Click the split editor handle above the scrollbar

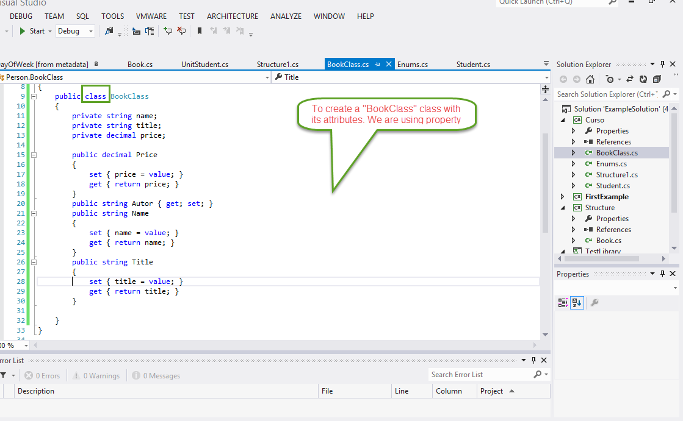[x=545, y=90]
